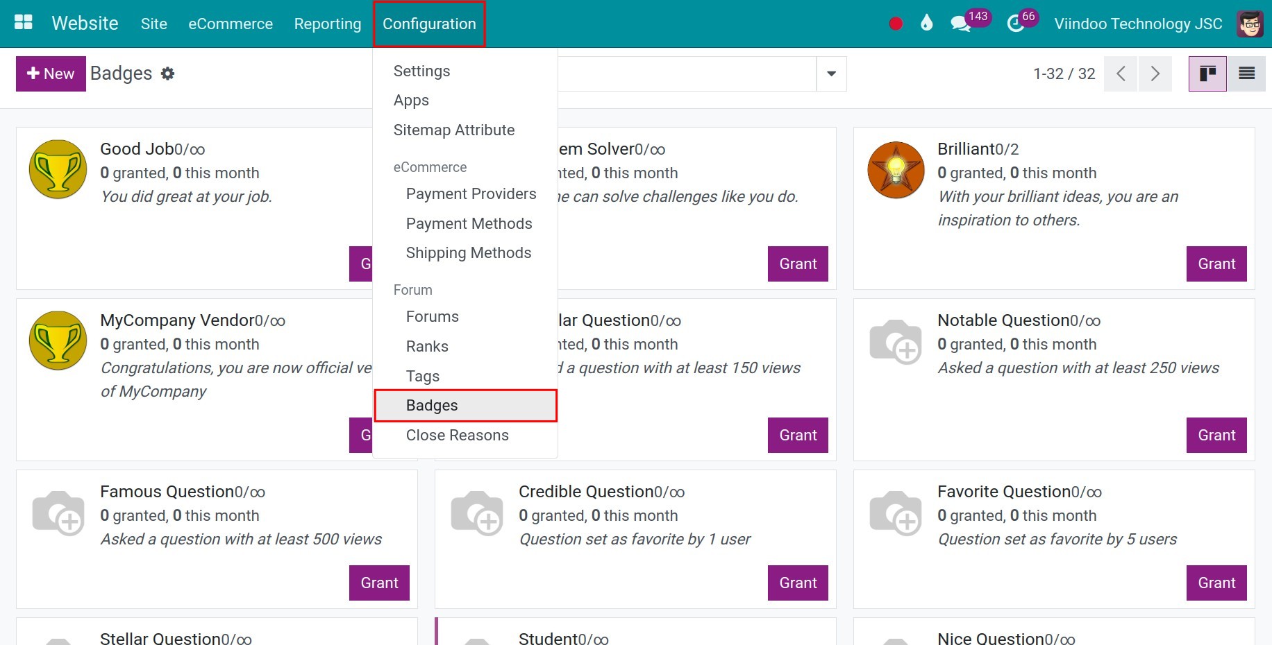Viewport: 1272px width, 645px height.
Task: Click 'Asked a question with at least 250 views'
Action: tap(1078, 368)
